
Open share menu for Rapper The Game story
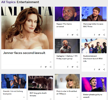coord(77,35)
